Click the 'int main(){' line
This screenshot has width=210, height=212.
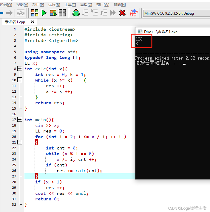[x=39, y=120]
